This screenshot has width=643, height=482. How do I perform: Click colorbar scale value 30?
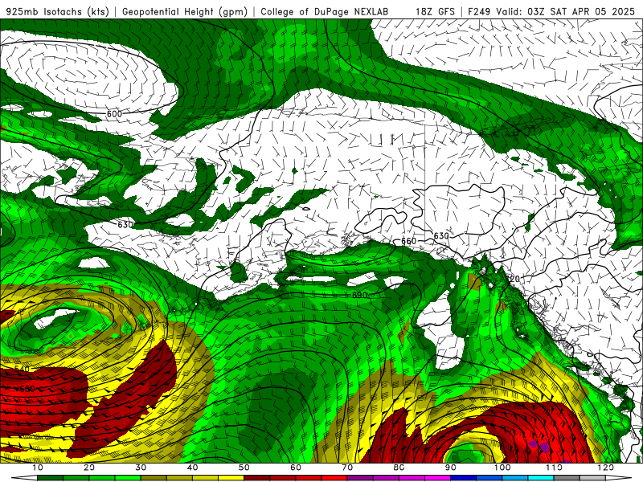(141, 468)
